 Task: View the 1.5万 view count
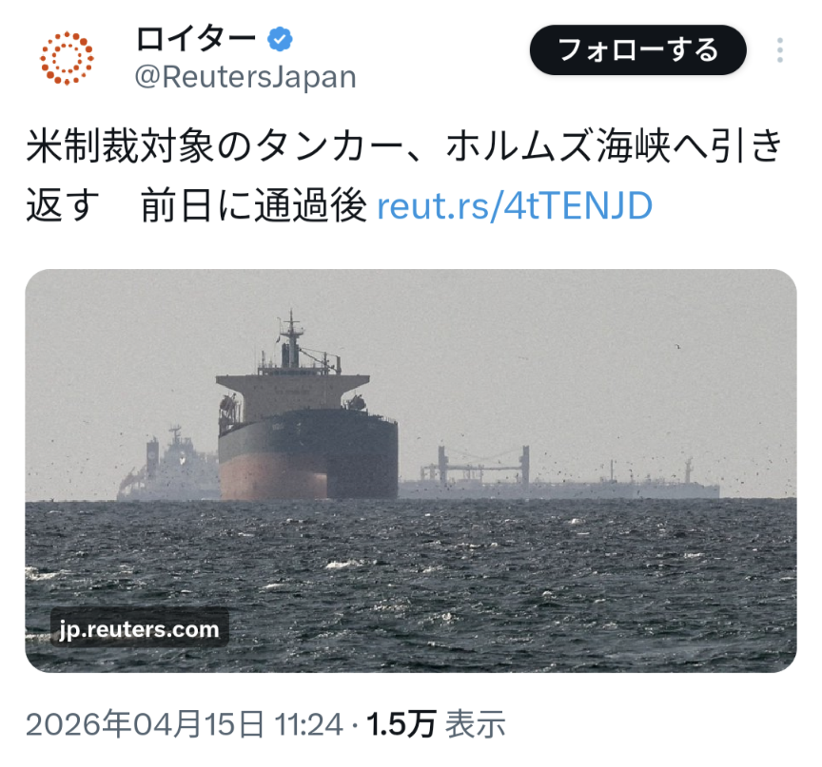coord(401,724)
